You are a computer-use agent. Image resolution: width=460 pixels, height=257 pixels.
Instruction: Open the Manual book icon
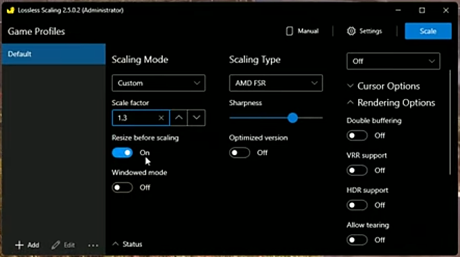click(x=290, y=31)
